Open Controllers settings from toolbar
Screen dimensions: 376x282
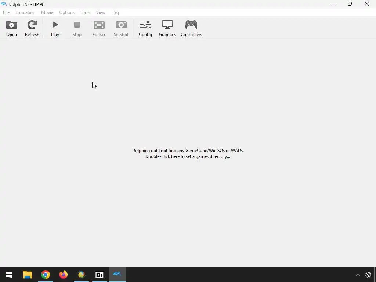191,29
